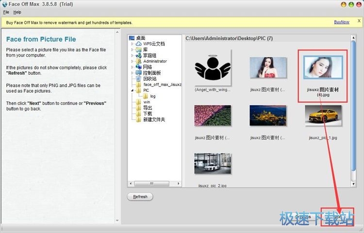This screenshot has width=364, height=233.
Task: Click the jisuxz_pic_1.jpg file name
Action: [x=323, y=138]
